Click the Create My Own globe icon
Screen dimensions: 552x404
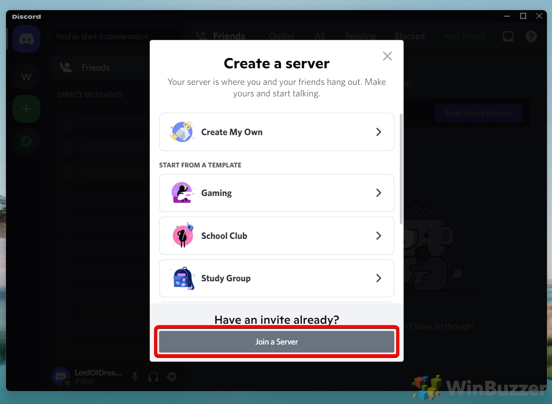[x=182, y=132]
